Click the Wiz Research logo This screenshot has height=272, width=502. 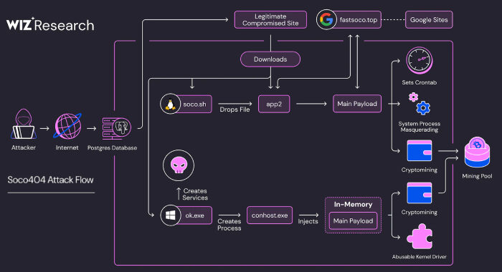[x=50, y=25]
